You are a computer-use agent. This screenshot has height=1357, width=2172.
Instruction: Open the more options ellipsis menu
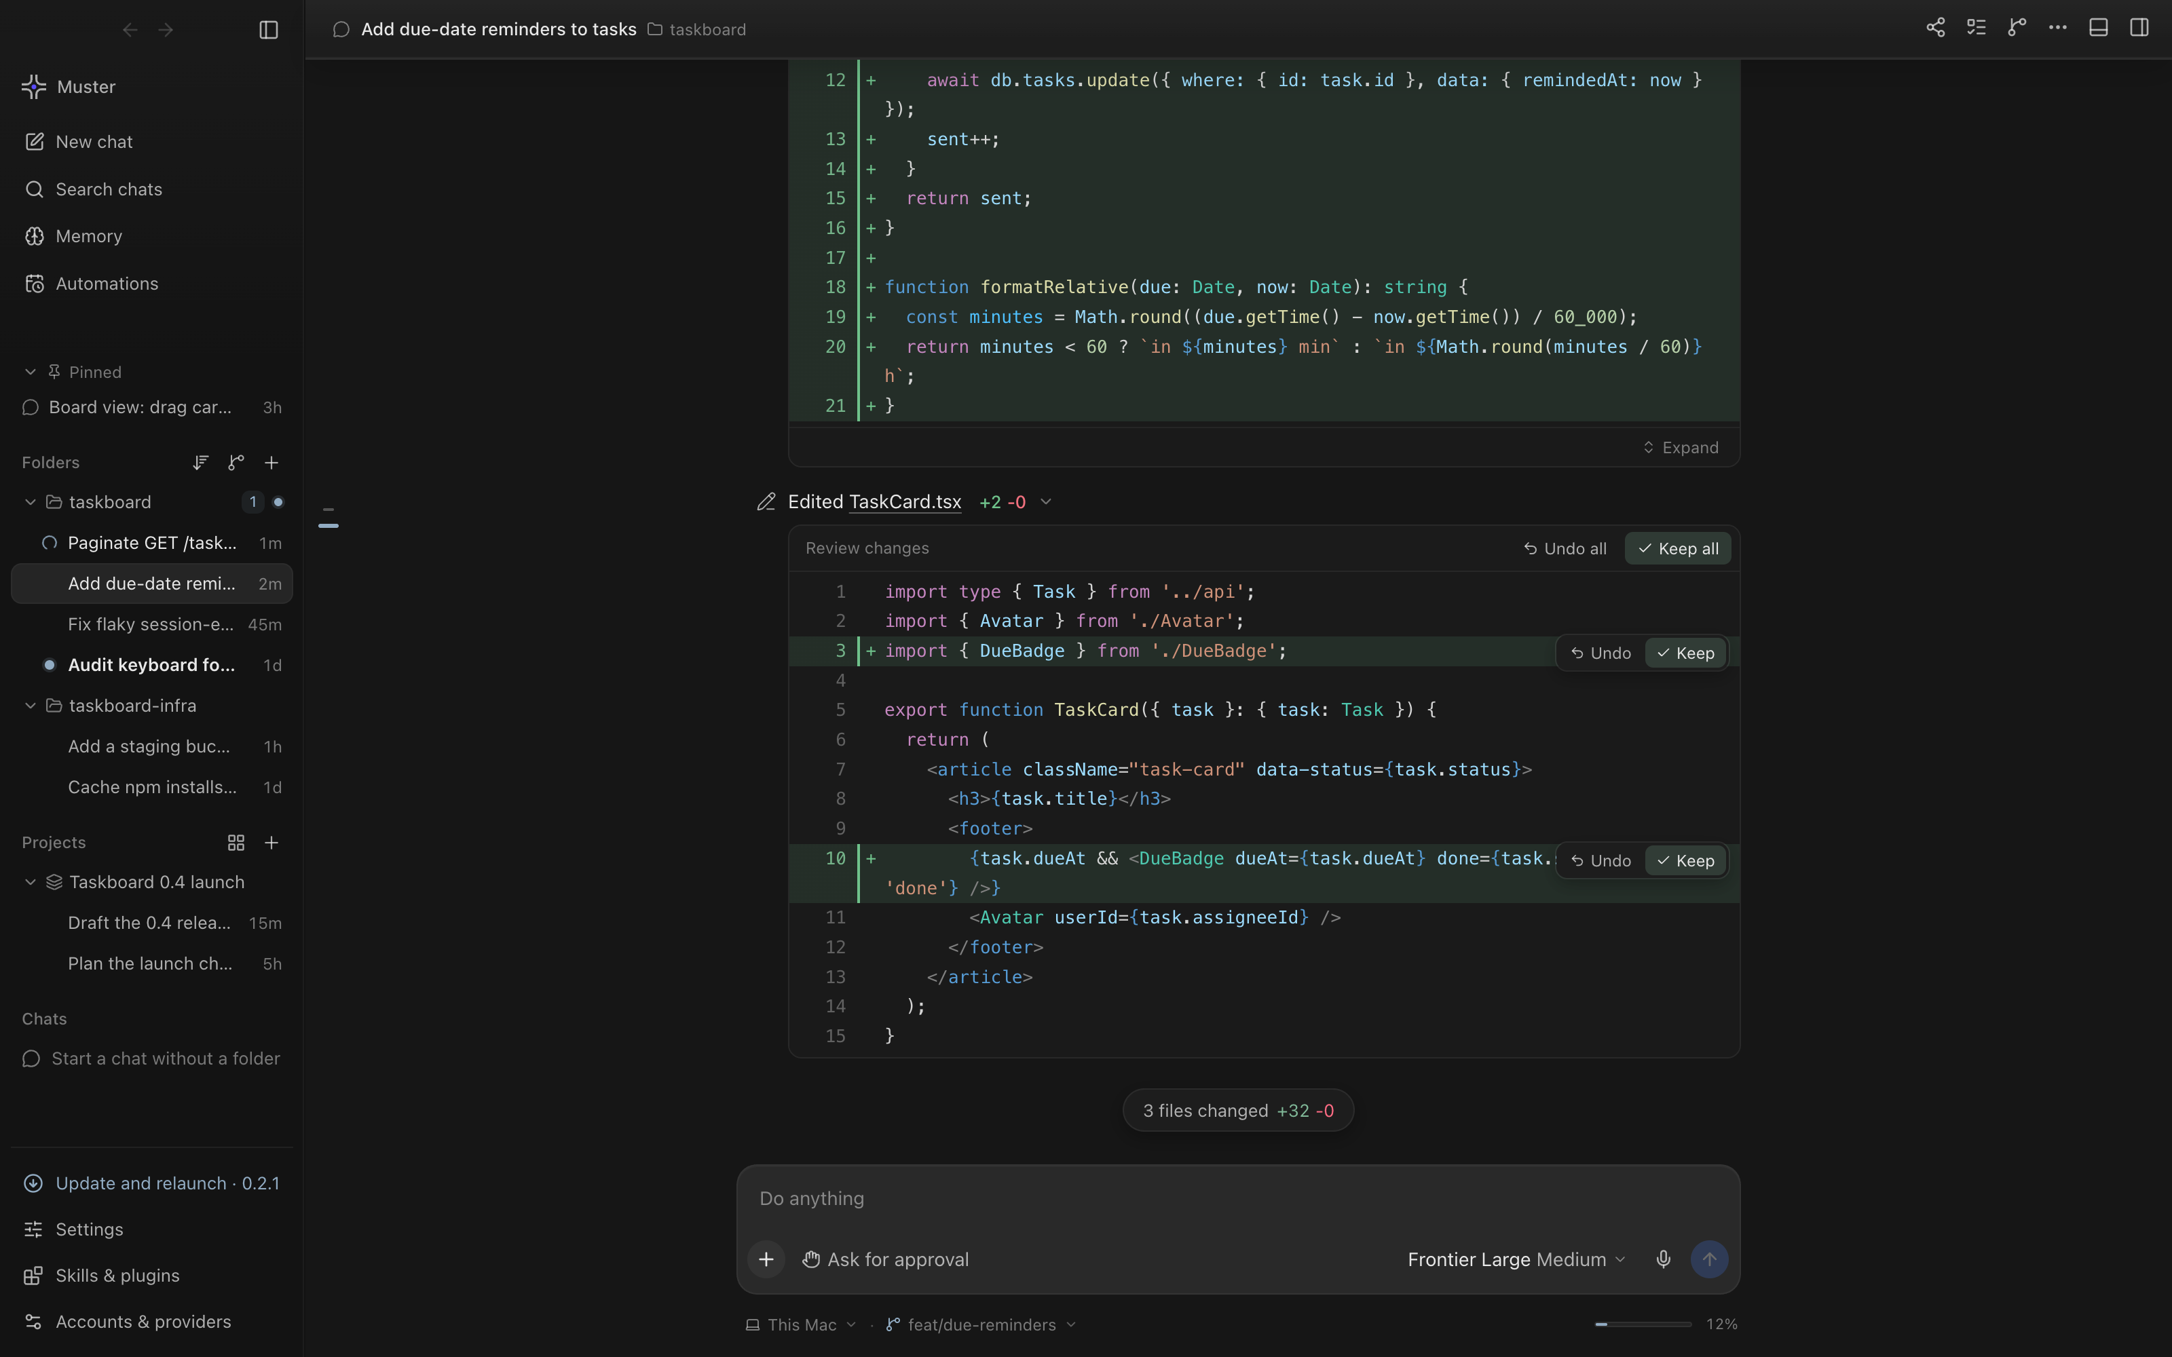pyautogui.click(x=2057, y=28)
